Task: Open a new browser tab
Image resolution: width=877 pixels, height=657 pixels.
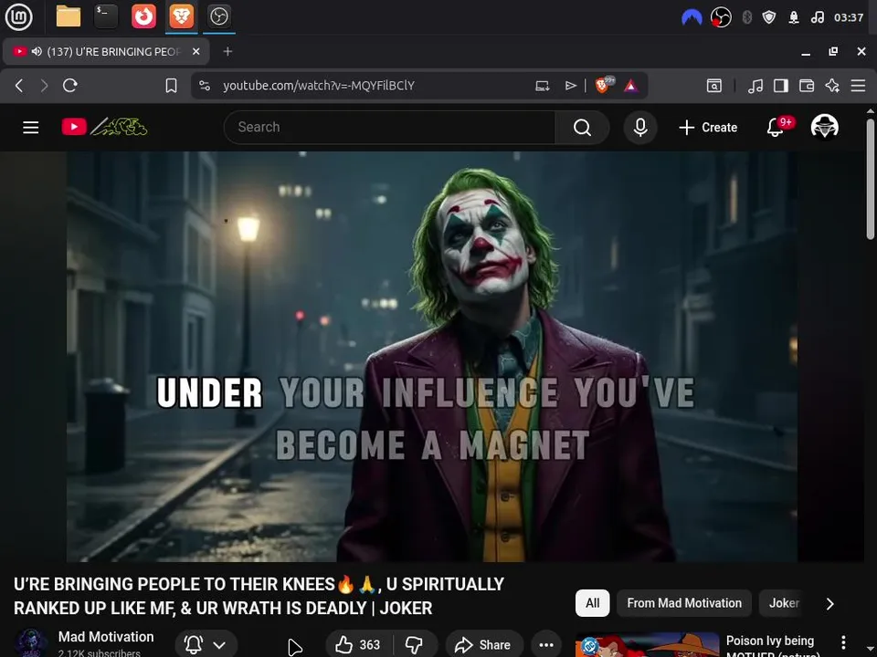Action: click(x=227, y=51)
